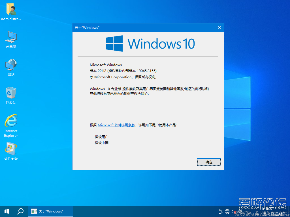Screen dimensions: 290x217
Task: Click the 关于 "Windows" dialog title bar
Action: [x=142, y=27]
